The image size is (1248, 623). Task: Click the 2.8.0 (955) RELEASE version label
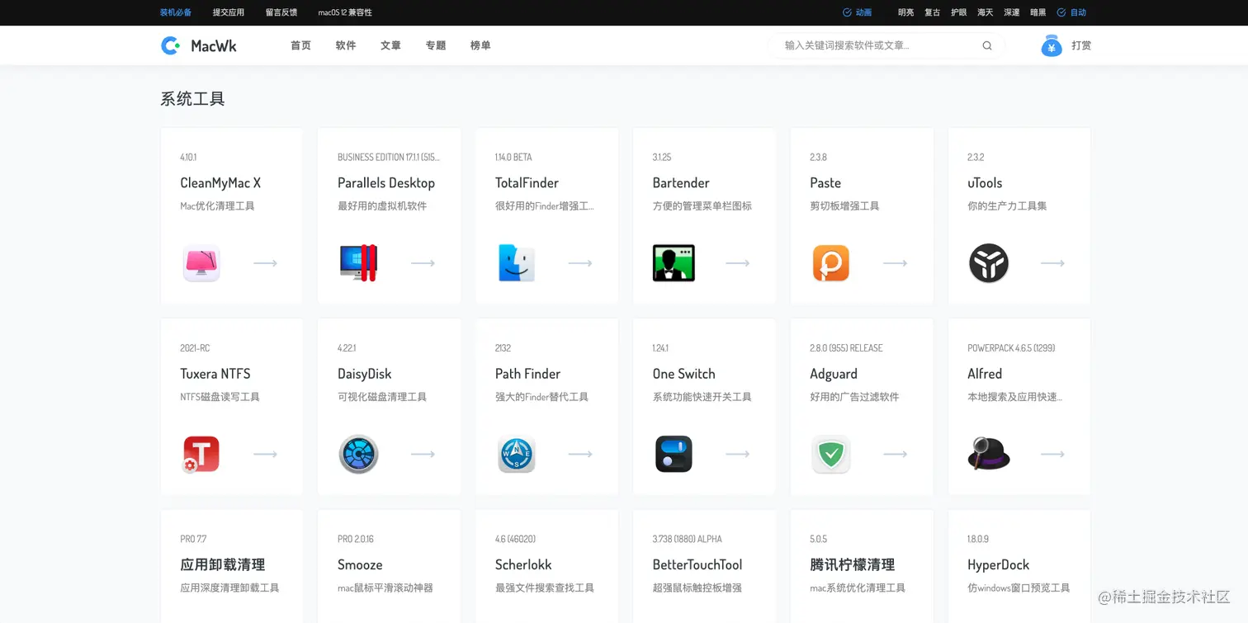846,348
